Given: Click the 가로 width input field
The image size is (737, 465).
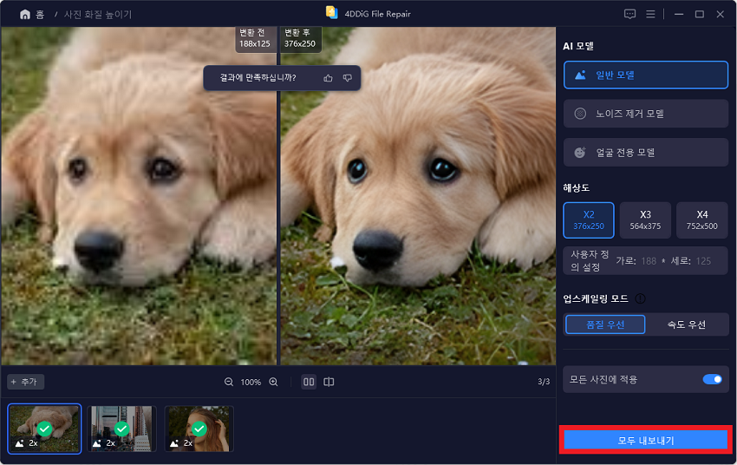Looking at the screenshot, I should coord(649,261).
